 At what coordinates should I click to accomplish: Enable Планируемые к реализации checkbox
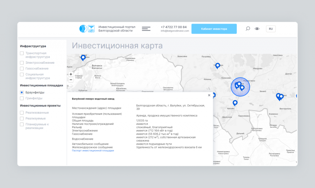(x=22, y=124)
